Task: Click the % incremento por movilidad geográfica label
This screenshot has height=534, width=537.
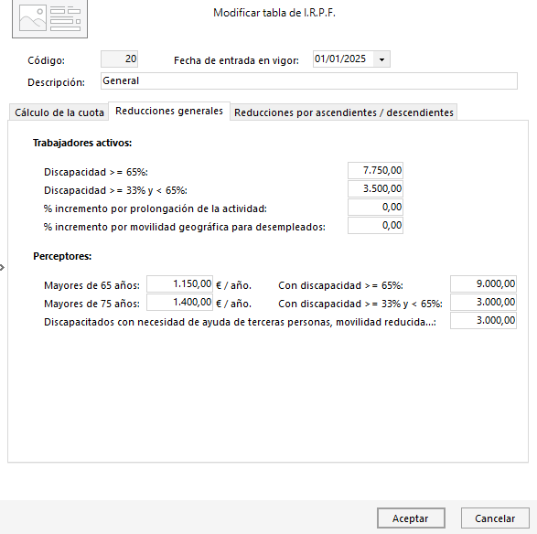Action: (185, 227)
